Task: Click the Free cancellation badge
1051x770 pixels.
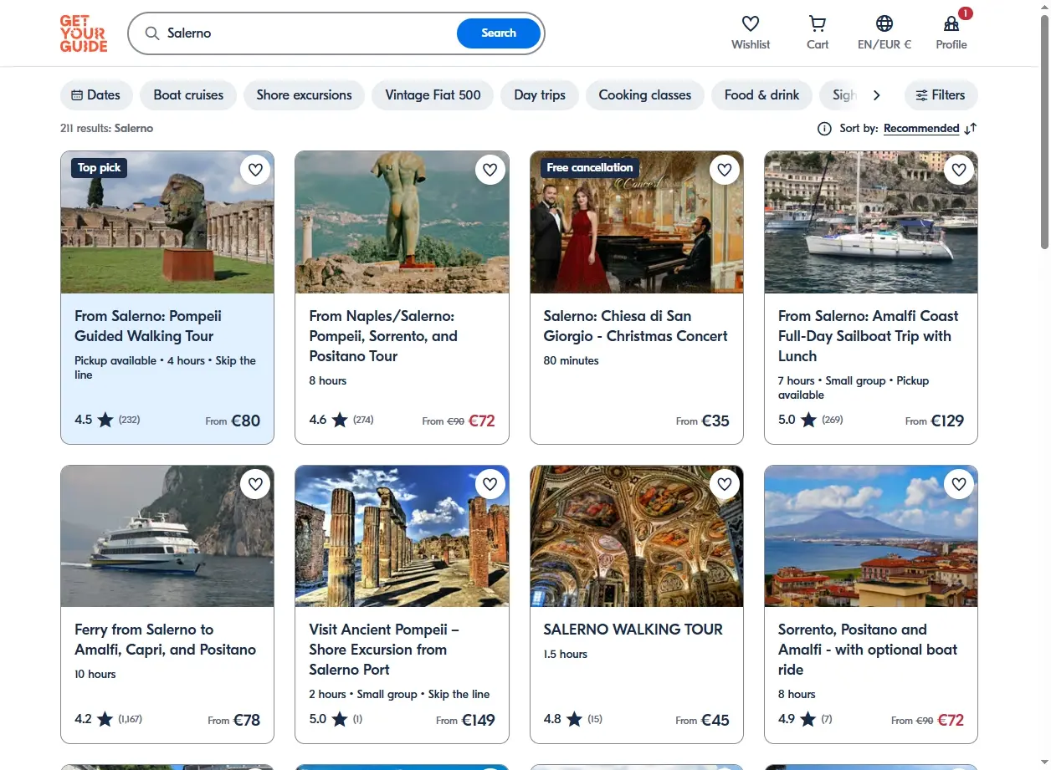Action: pyautogui.click(x=590, y=168)
